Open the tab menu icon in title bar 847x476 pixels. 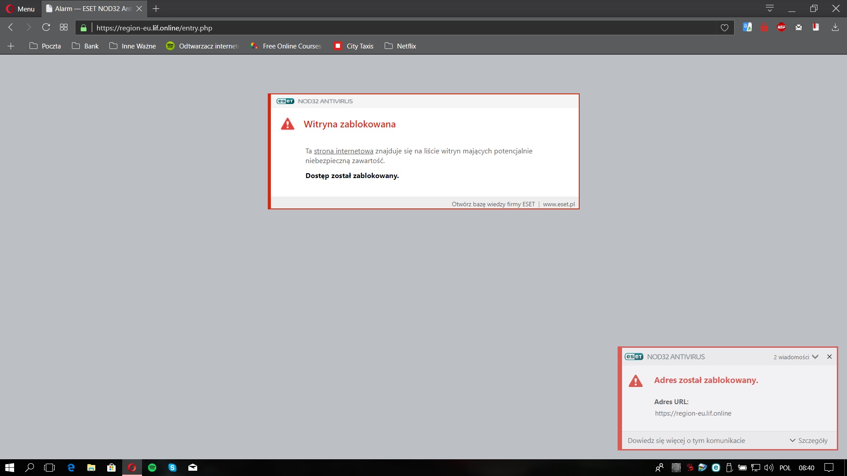(x=770, y=8)
